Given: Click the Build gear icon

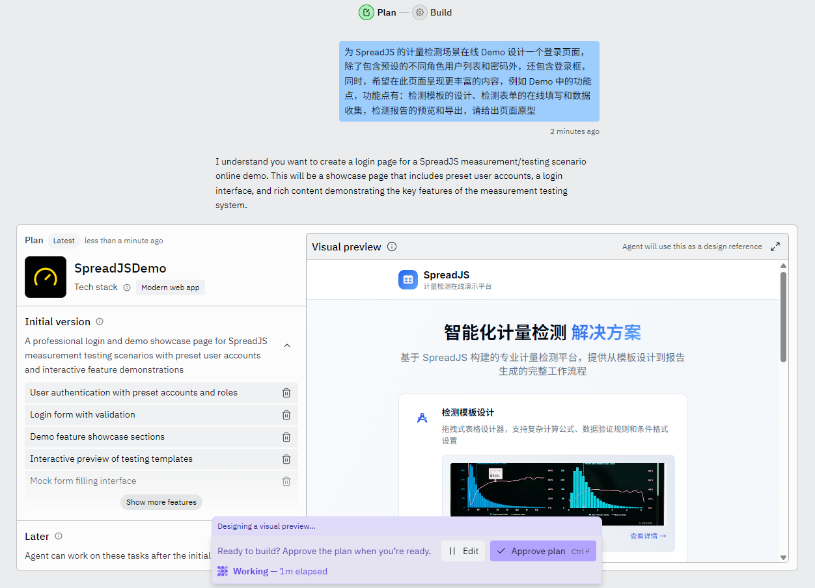Looking at the screenshot, I should click(420, 12).
